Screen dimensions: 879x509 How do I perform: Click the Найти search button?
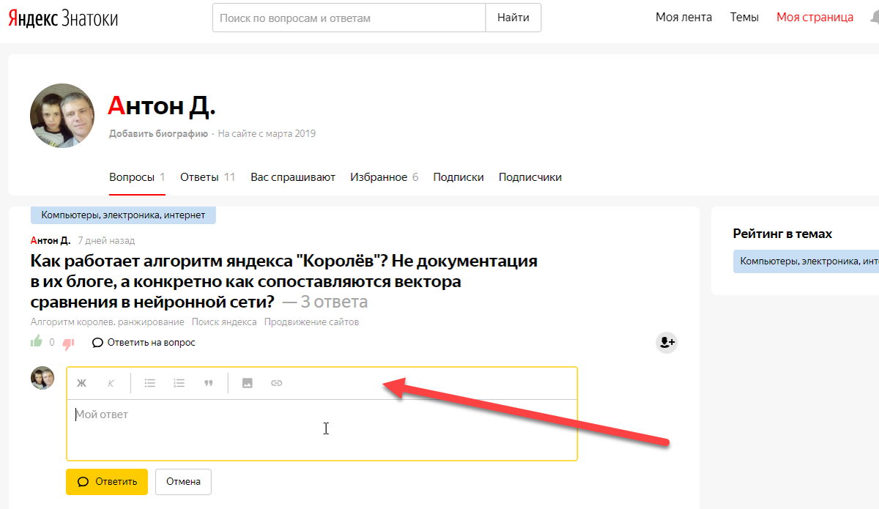513,18
